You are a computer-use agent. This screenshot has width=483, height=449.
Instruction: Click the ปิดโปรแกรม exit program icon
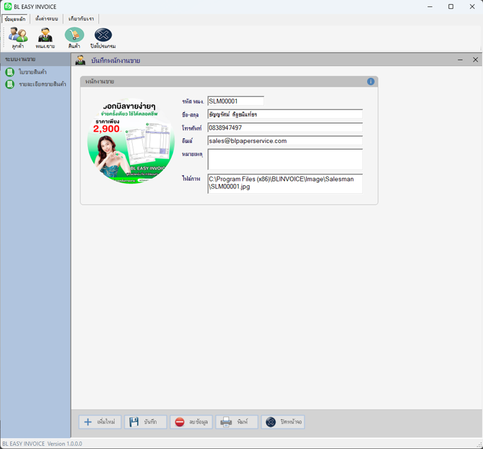103,37
